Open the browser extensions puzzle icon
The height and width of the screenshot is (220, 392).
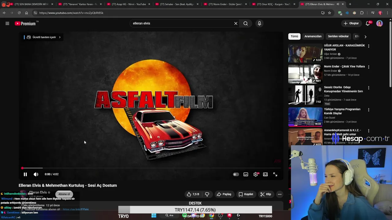click(362, 13)
